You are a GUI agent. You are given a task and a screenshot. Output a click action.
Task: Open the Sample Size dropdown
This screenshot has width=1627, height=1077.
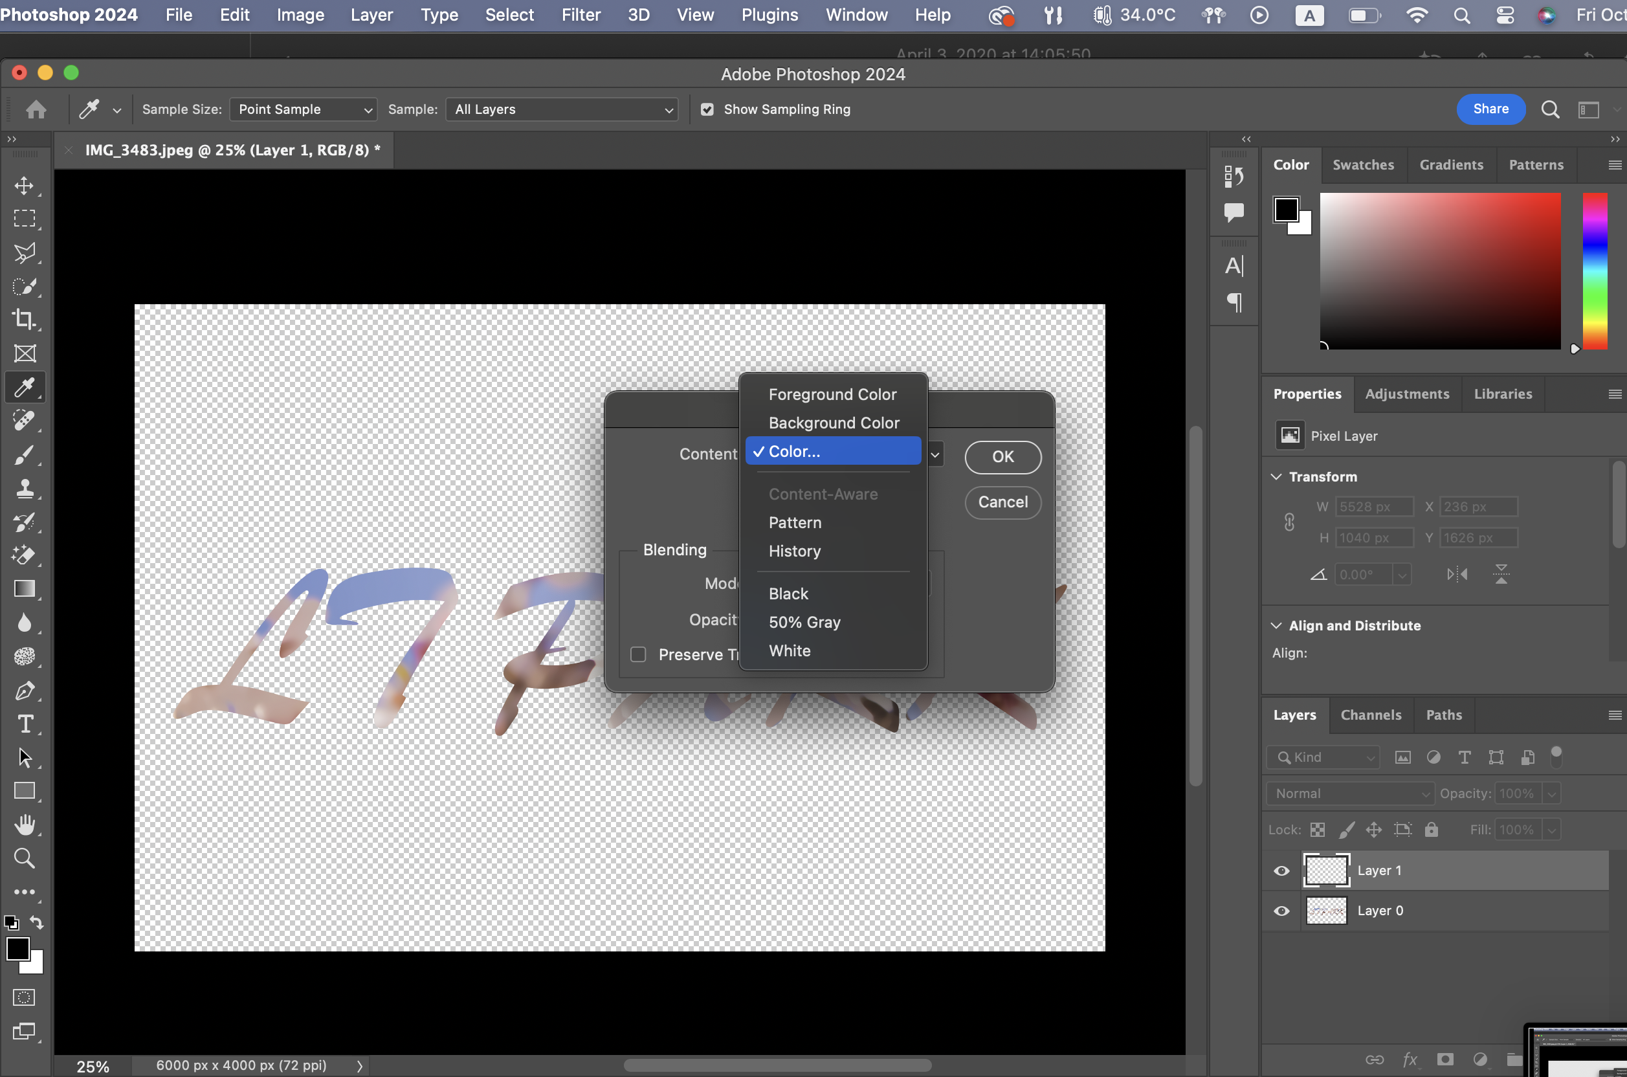click(x=303, y=109)
